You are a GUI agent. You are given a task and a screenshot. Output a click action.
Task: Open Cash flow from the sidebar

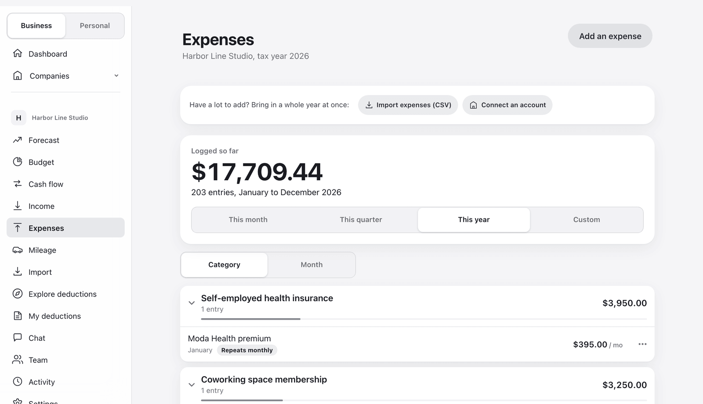pyautogui.click(x=65, y=184)
